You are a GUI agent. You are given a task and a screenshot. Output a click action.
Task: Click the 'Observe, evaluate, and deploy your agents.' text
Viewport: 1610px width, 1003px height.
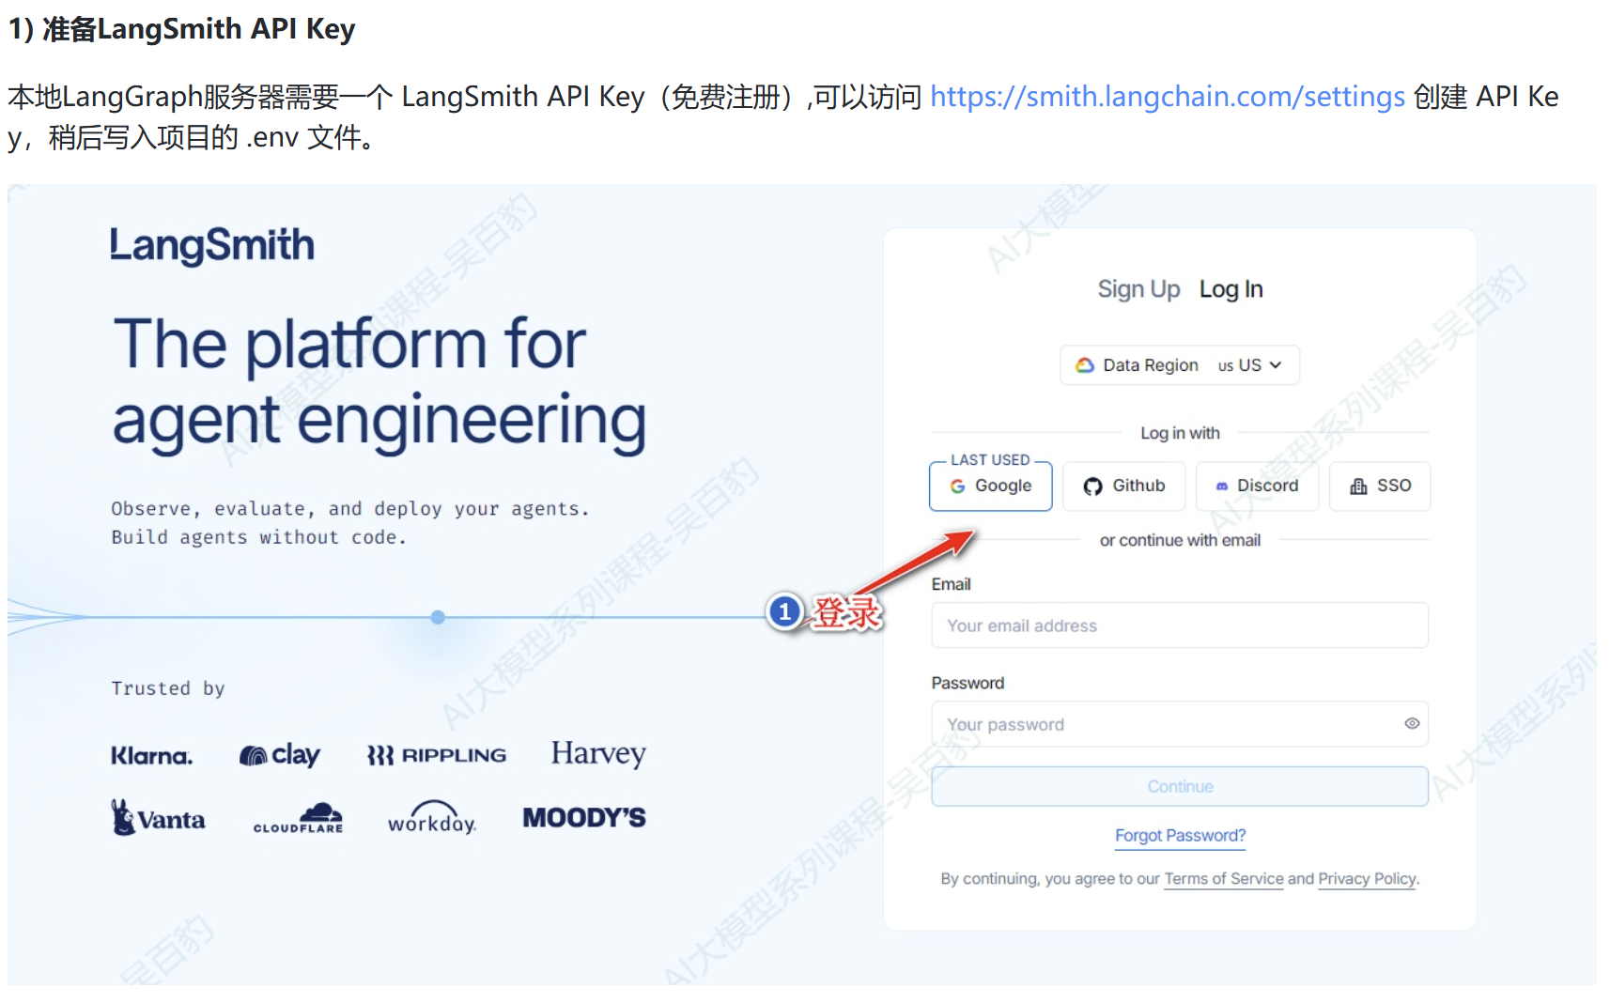coord(350,509)
